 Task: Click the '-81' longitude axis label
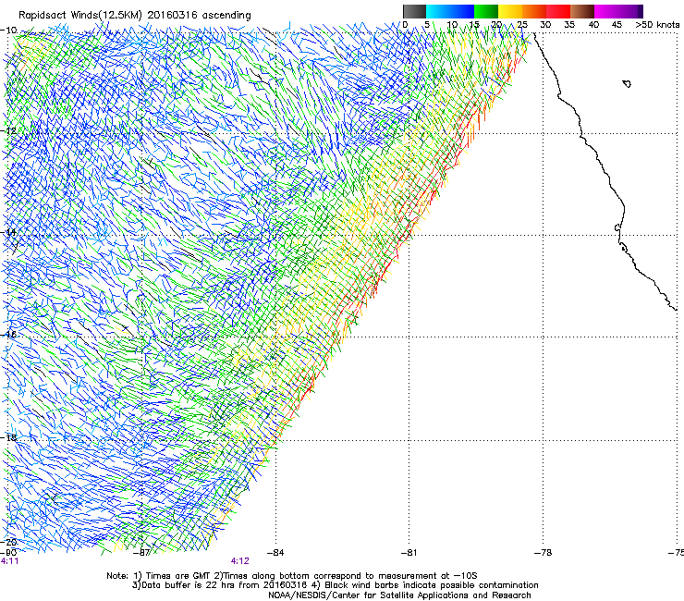409,553
